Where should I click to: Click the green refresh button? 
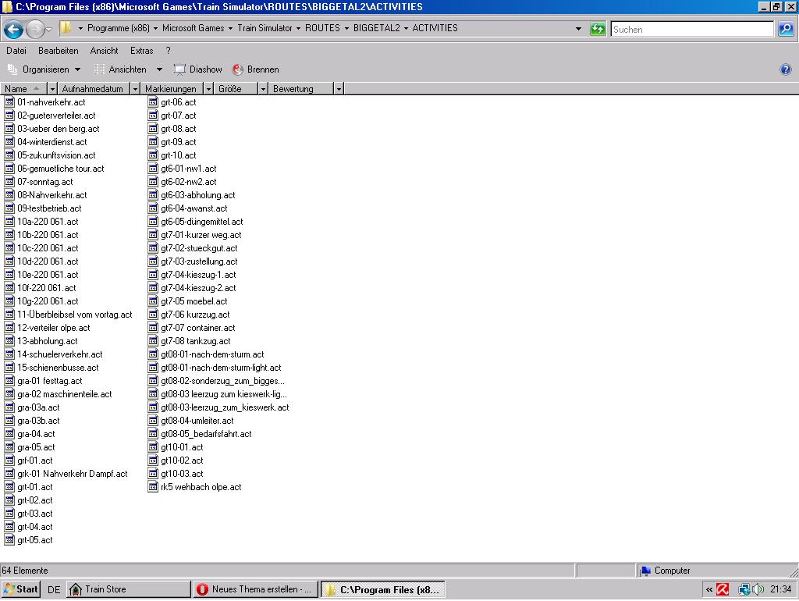tap(598, 29)
